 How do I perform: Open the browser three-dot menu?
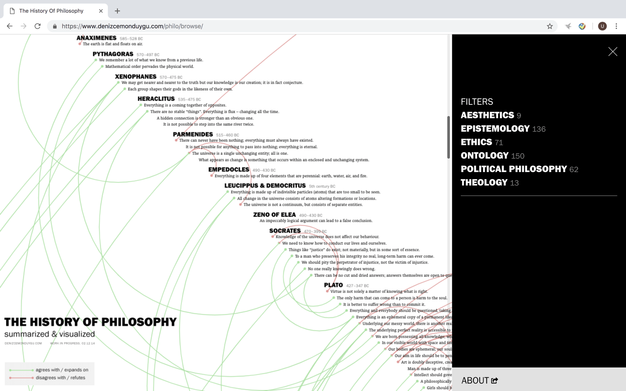[616, 26]
